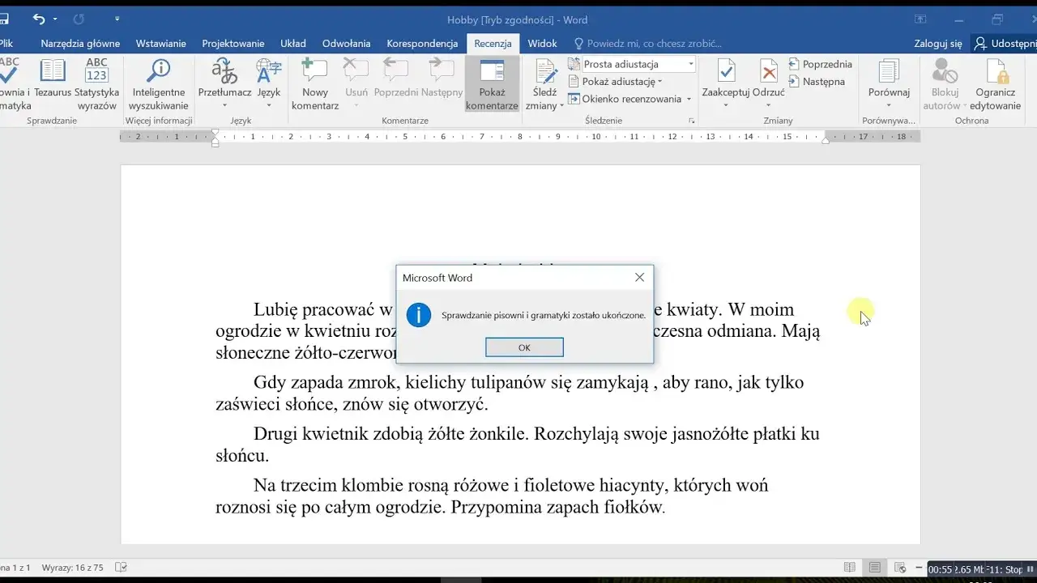
Task: Click the Recenzja tab
Action: (493, 44)
